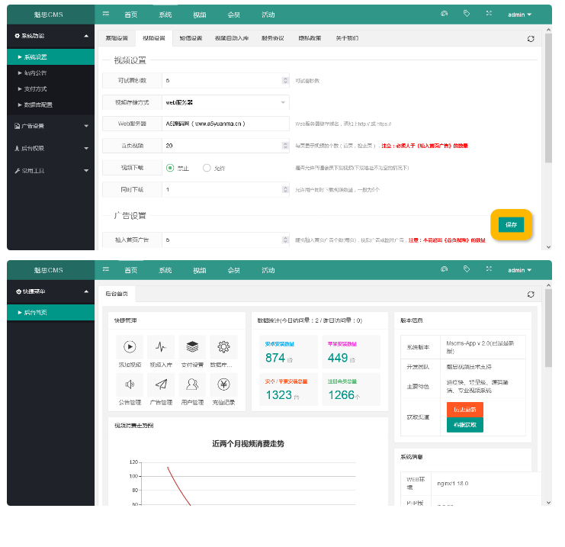Open the 视频存储方式 dropdown
The height and width of the screenshot is (547, 565).
(x=225, y=101)
